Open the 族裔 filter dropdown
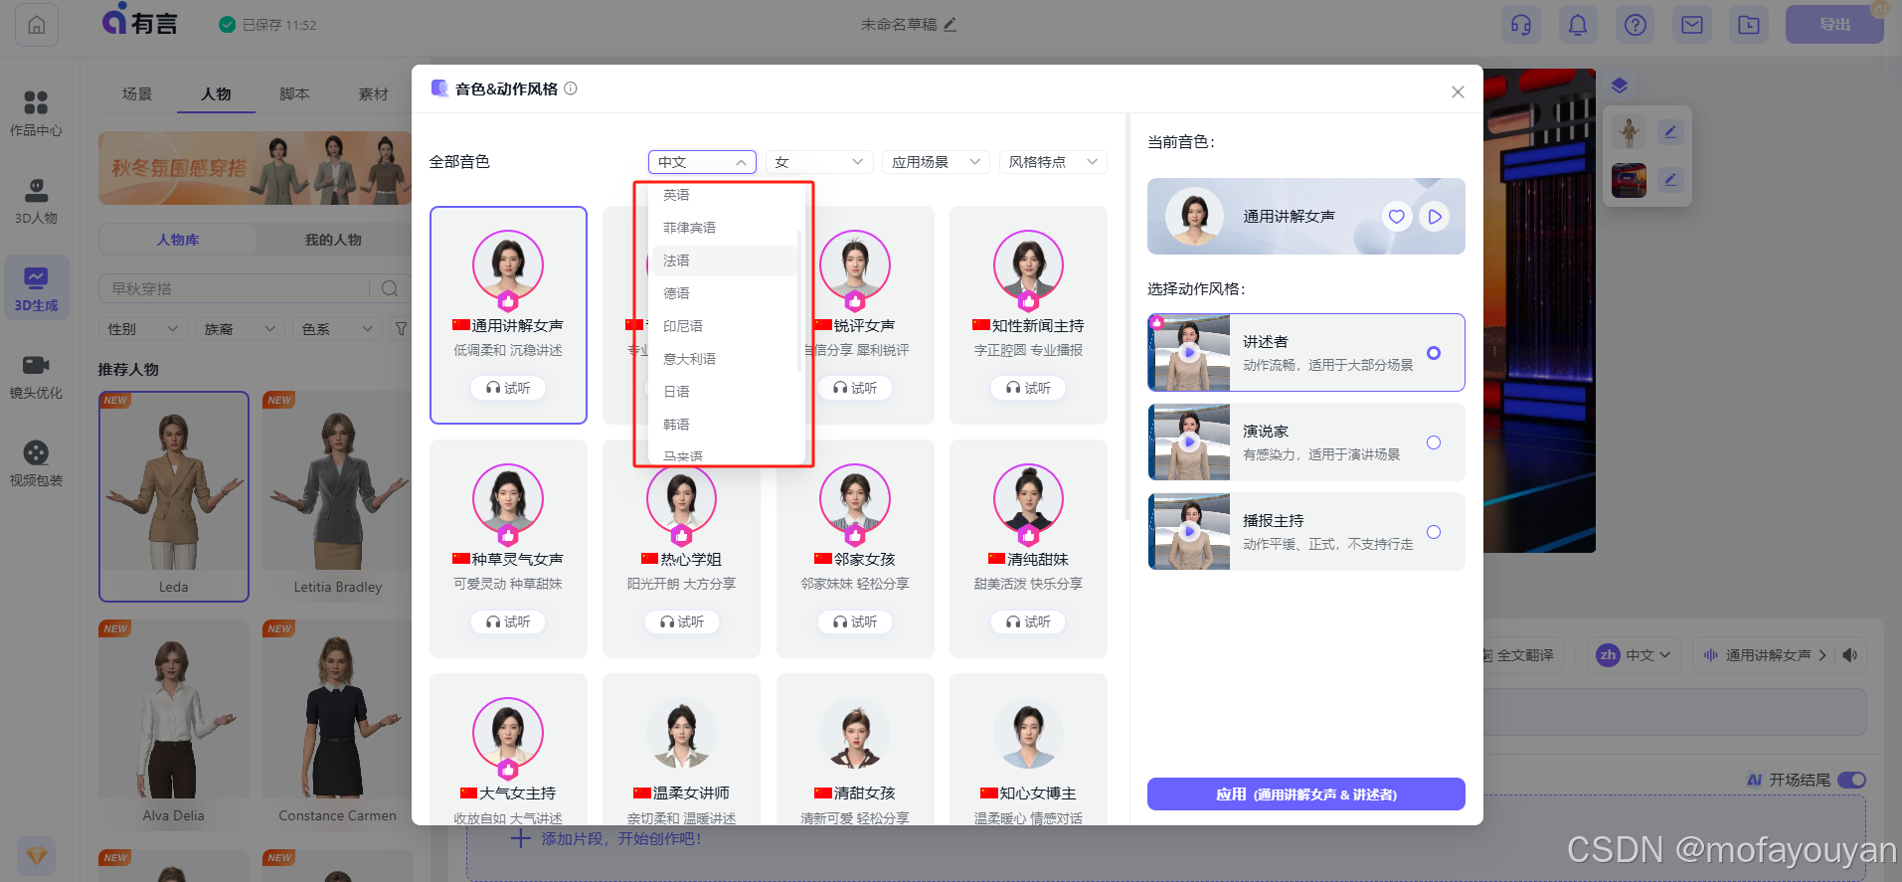 (241, 329)
